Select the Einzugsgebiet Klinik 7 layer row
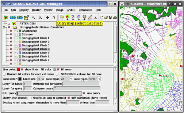This screenshot has height=113, width=184. (x=36, y=60)
